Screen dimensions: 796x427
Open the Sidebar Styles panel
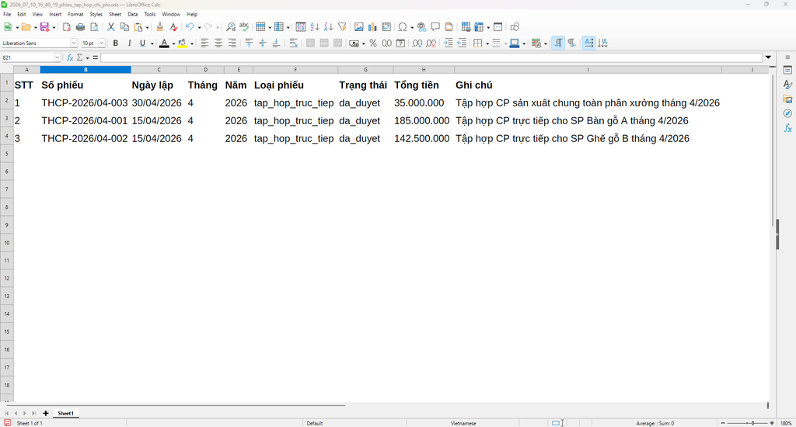coord(787,84)
